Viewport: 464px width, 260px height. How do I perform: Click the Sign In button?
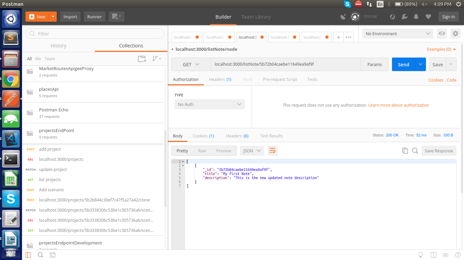448,17
